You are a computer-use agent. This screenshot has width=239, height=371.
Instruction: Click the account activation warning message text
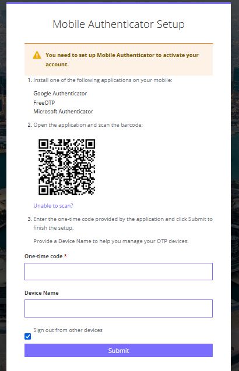pos(122,60)
